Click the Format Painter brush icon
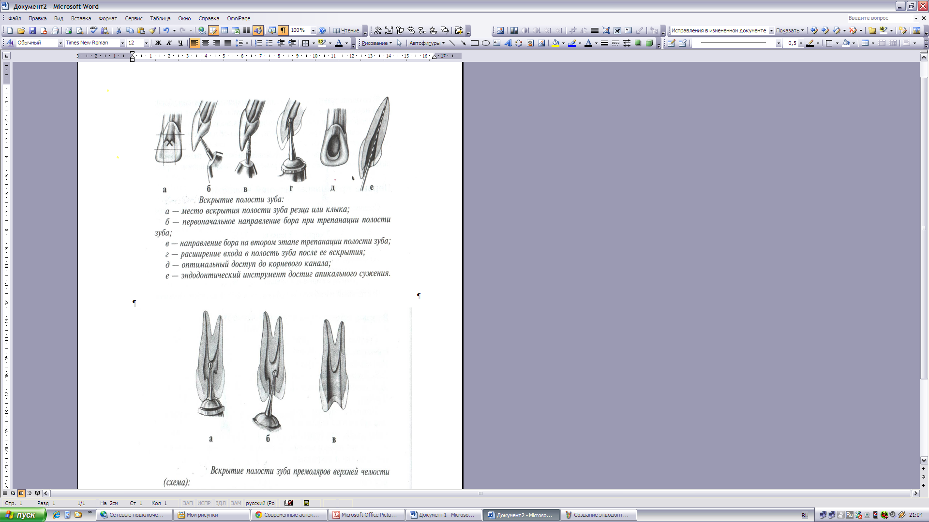The height and width of the screenshot is (522, 929). [x=153, y=30]
